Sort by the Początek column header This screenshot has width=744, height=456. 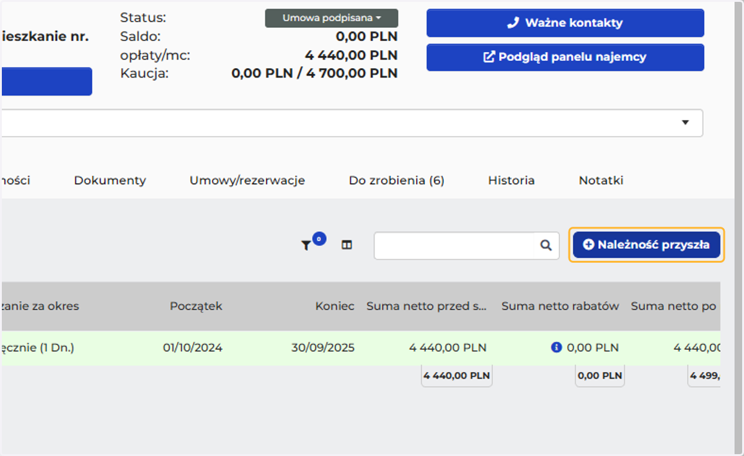(x=196, y=306)
